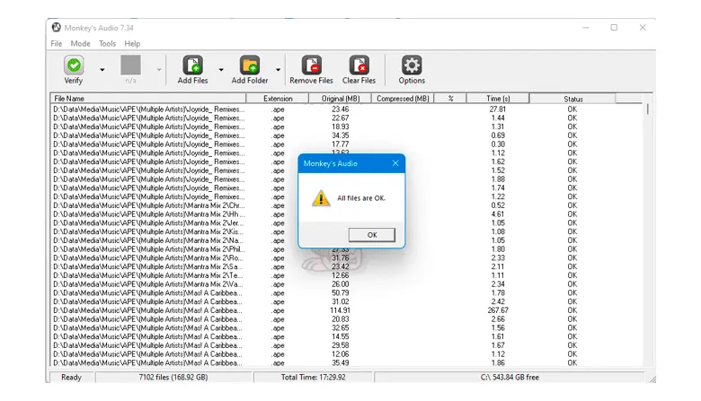Viewport: 701px width, 401px height.
Task: Open Options via the gear icon
Action: (412, 65)
